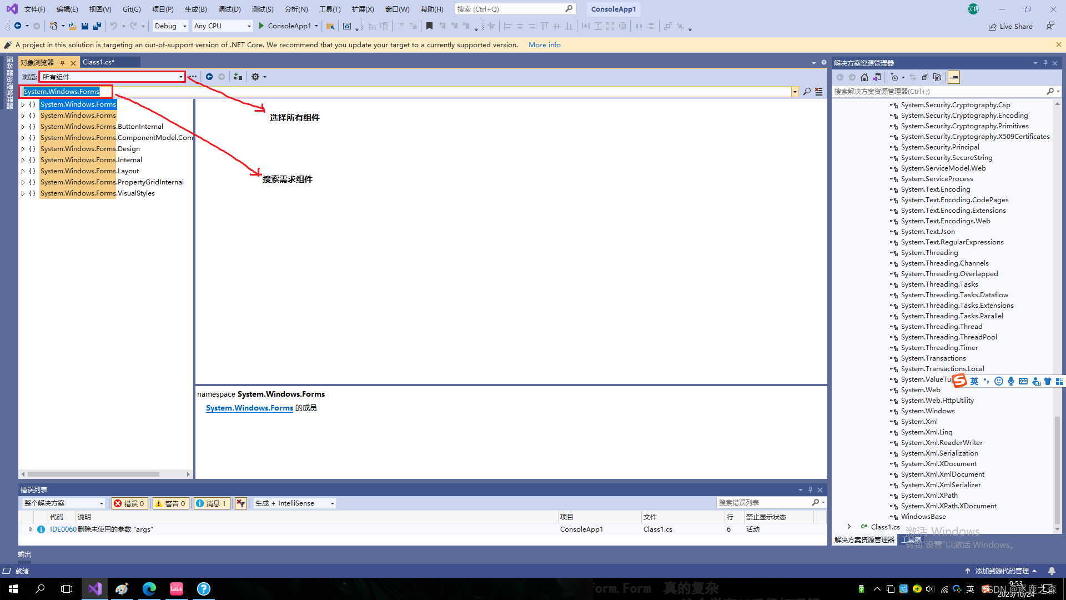This screenshot has height=600, width=1066.
Task: Open the Debug configuration dropdown
Action: pyautogui.click(x=171, y=26)
